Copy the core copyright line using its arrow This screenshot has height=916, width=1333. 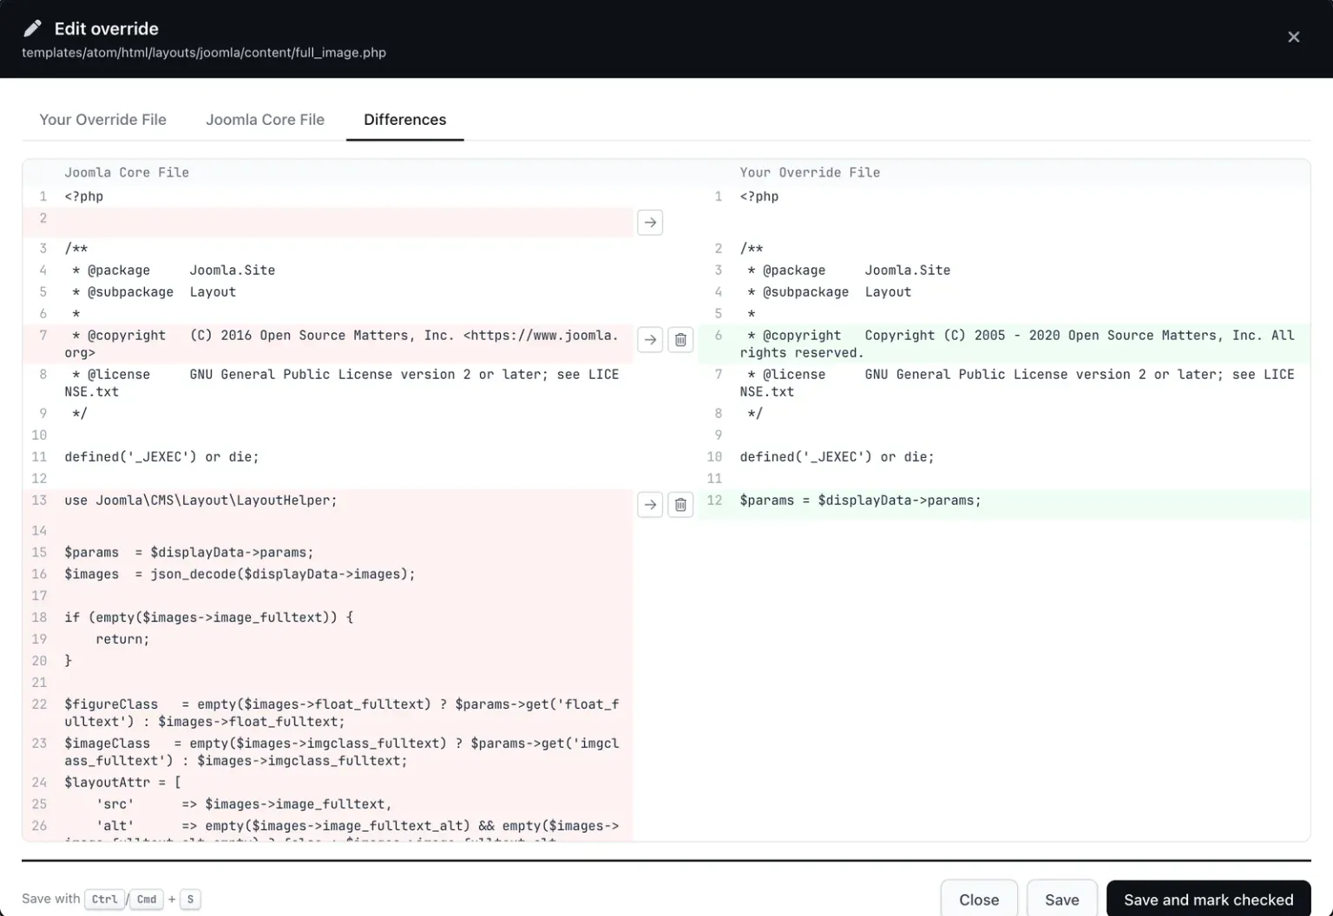pos(650,340)
